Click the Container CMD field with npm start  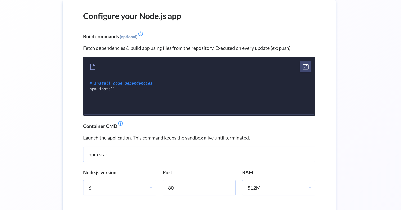pos(199,154)
